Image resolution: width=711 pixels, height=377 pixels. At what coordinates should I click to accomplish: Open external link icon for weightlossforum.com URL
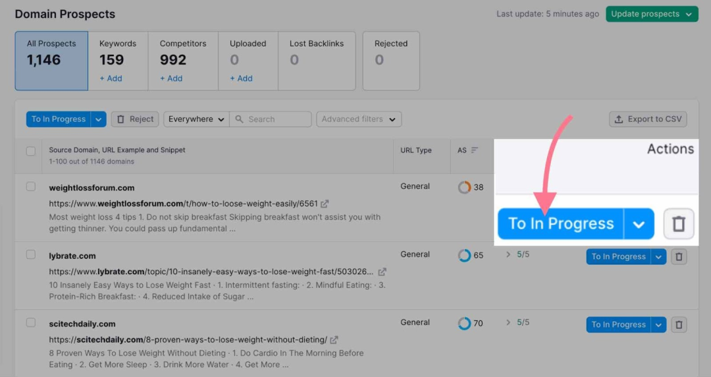pyautogui.click(x=325, y=204)
